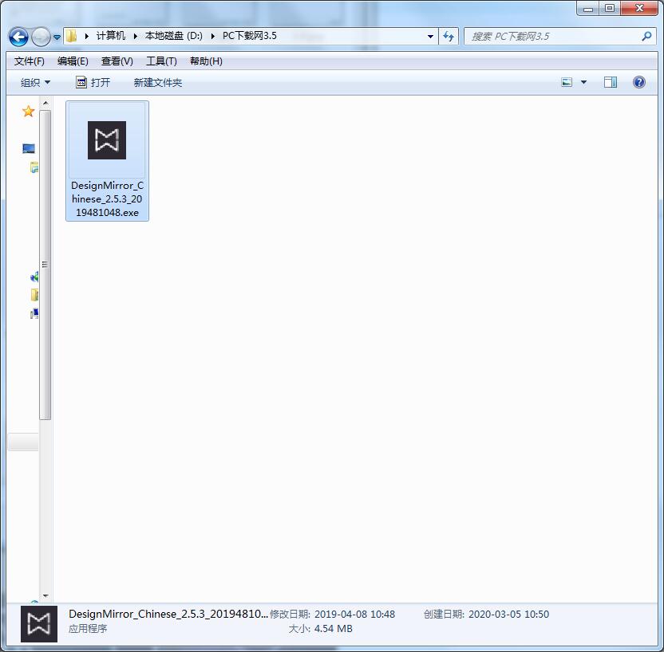The width and height of the screenshot is (664, 652).
Task: Click the folder icon in the address bar
Action: (x=72, y=36)
